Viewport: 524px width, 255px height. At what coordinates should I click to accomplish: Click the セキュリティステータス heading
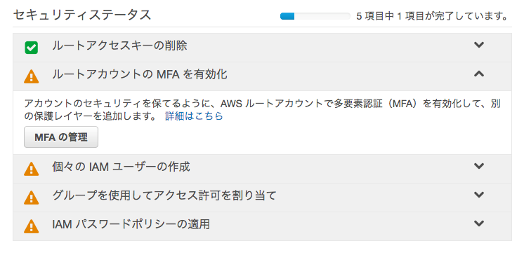coord(82,15)
